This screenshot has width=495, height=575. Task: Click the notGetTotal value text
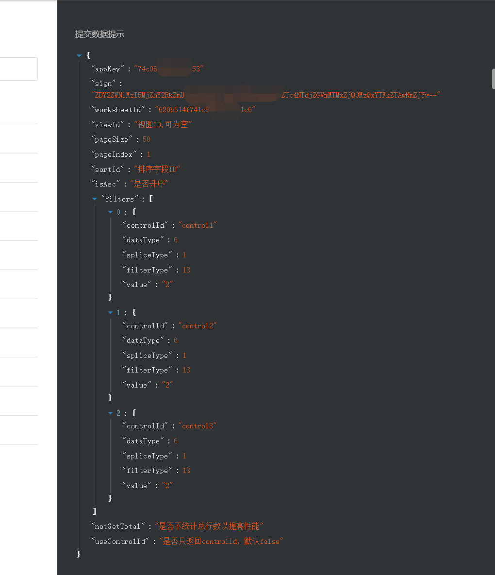pyautogui.click(x=209, y=526)
